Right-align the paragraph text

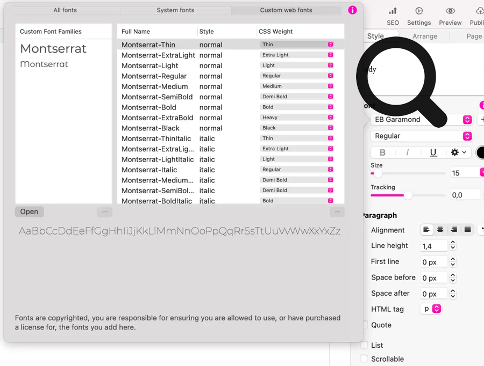point(454,230)
